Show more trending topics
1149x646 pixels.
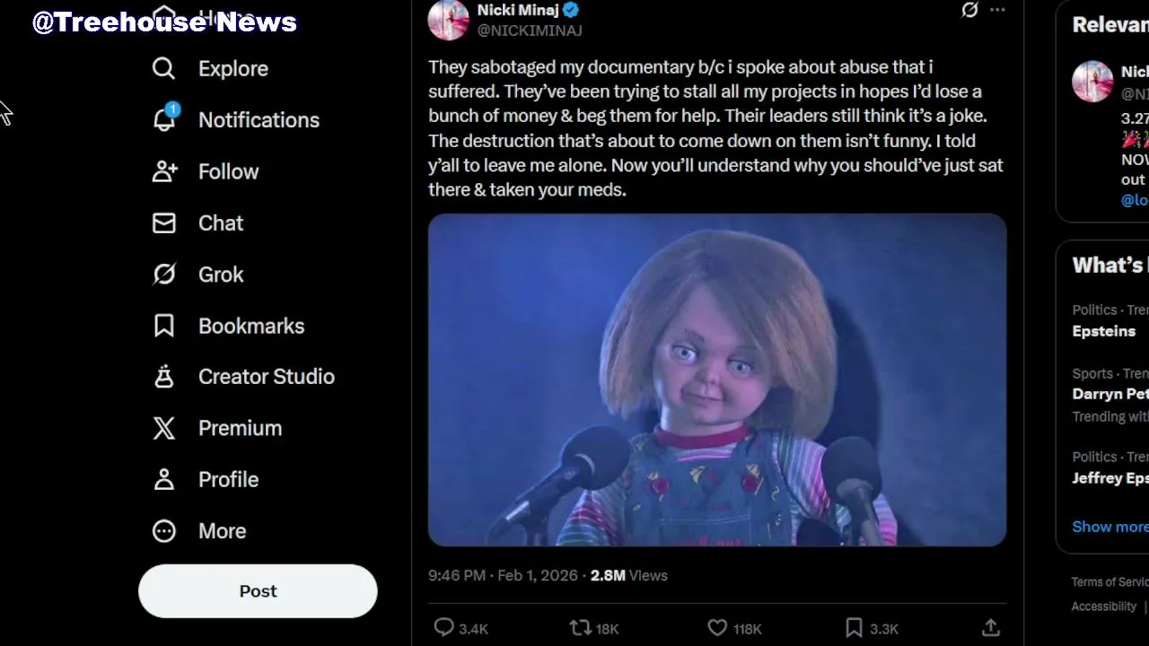[x=1110, y=527]
